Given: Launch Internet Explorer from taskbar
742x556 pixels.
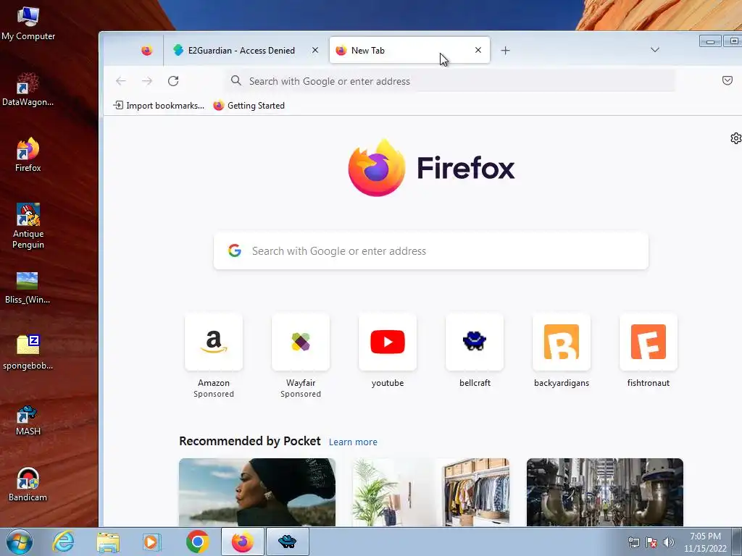Looking at the screenshot, I should click(63, 542).
